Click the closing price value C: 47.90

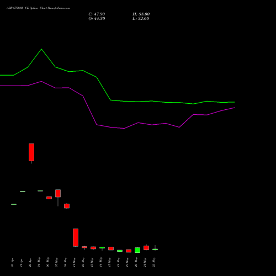click(x=97, y=14)
